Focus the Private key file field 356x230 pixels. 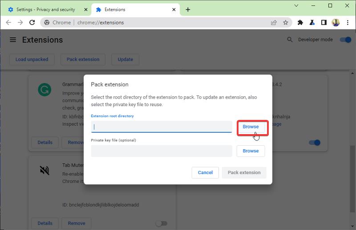pyautogui.click(x=162, y=151)
